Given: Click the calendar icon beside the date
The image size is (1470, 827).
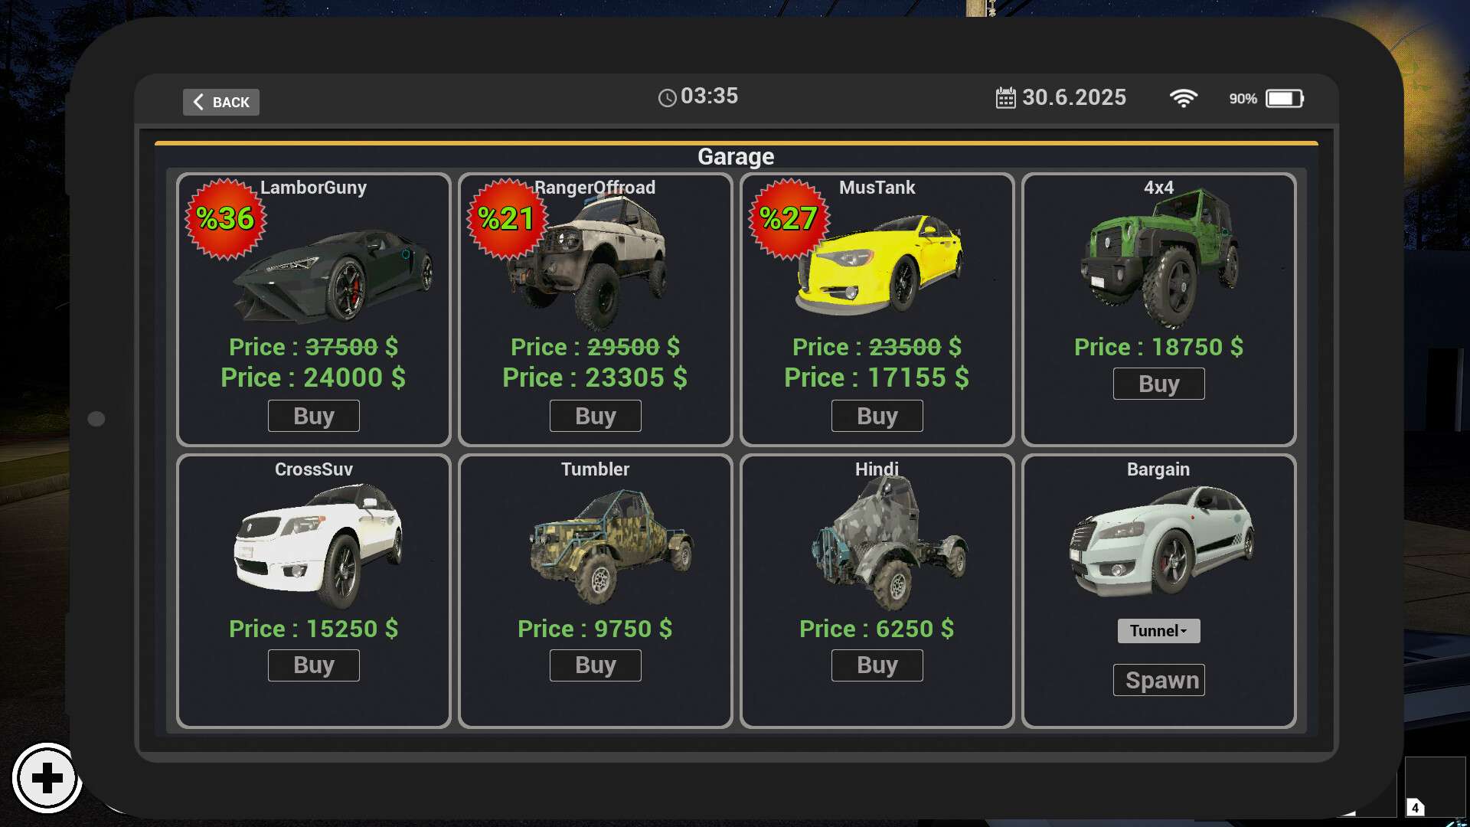Looking at the screenshot, I should tap(1005, 97).
